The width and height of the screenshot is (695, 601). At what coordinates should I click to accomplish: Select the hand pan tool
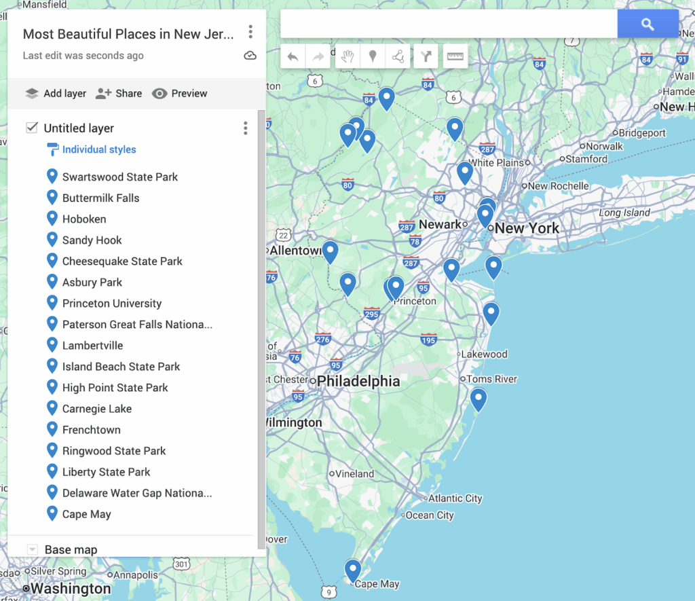(347, 56)
